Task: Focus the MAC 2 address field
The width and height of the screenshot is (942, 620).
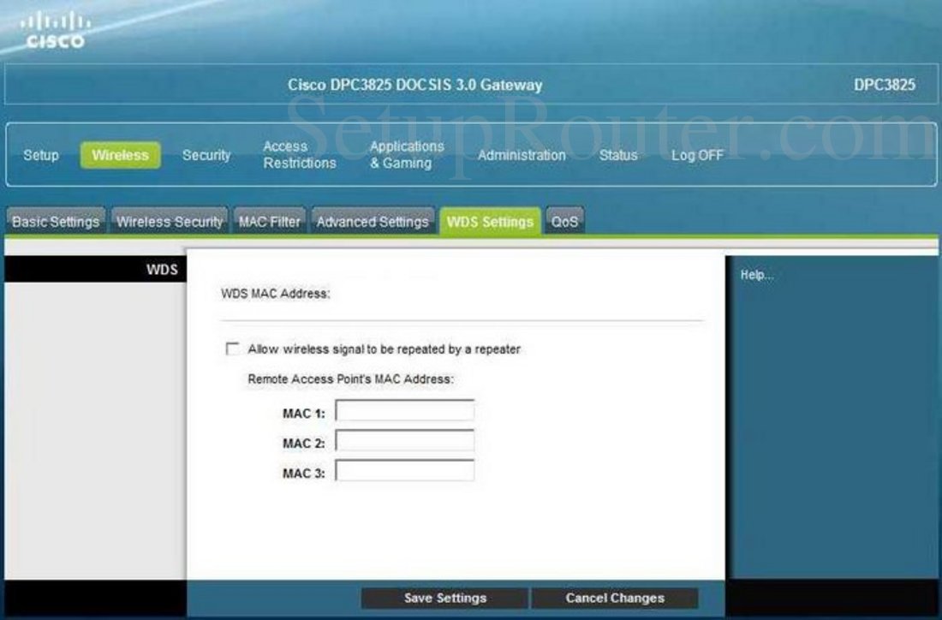Action: coord(404,442)
